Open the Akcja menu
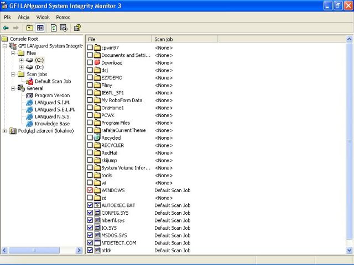 [24, 17]
